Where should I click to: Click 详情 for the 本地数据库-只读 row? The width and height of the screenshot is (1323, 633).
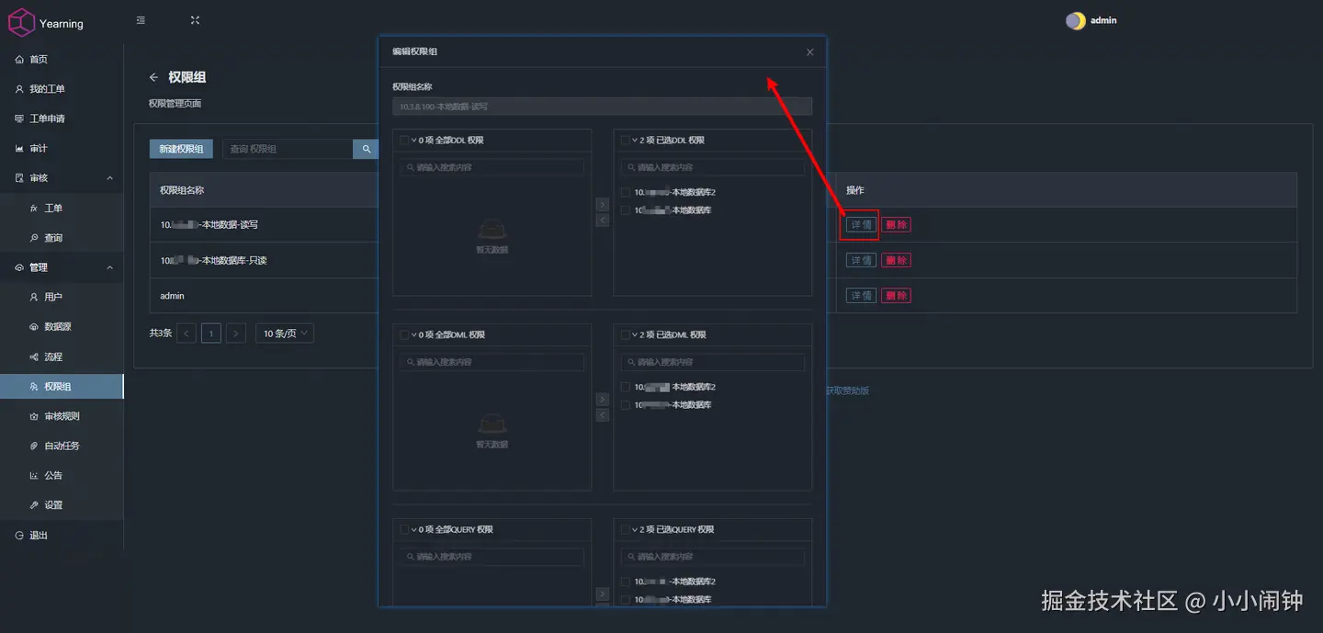click(x=861, y=260)
